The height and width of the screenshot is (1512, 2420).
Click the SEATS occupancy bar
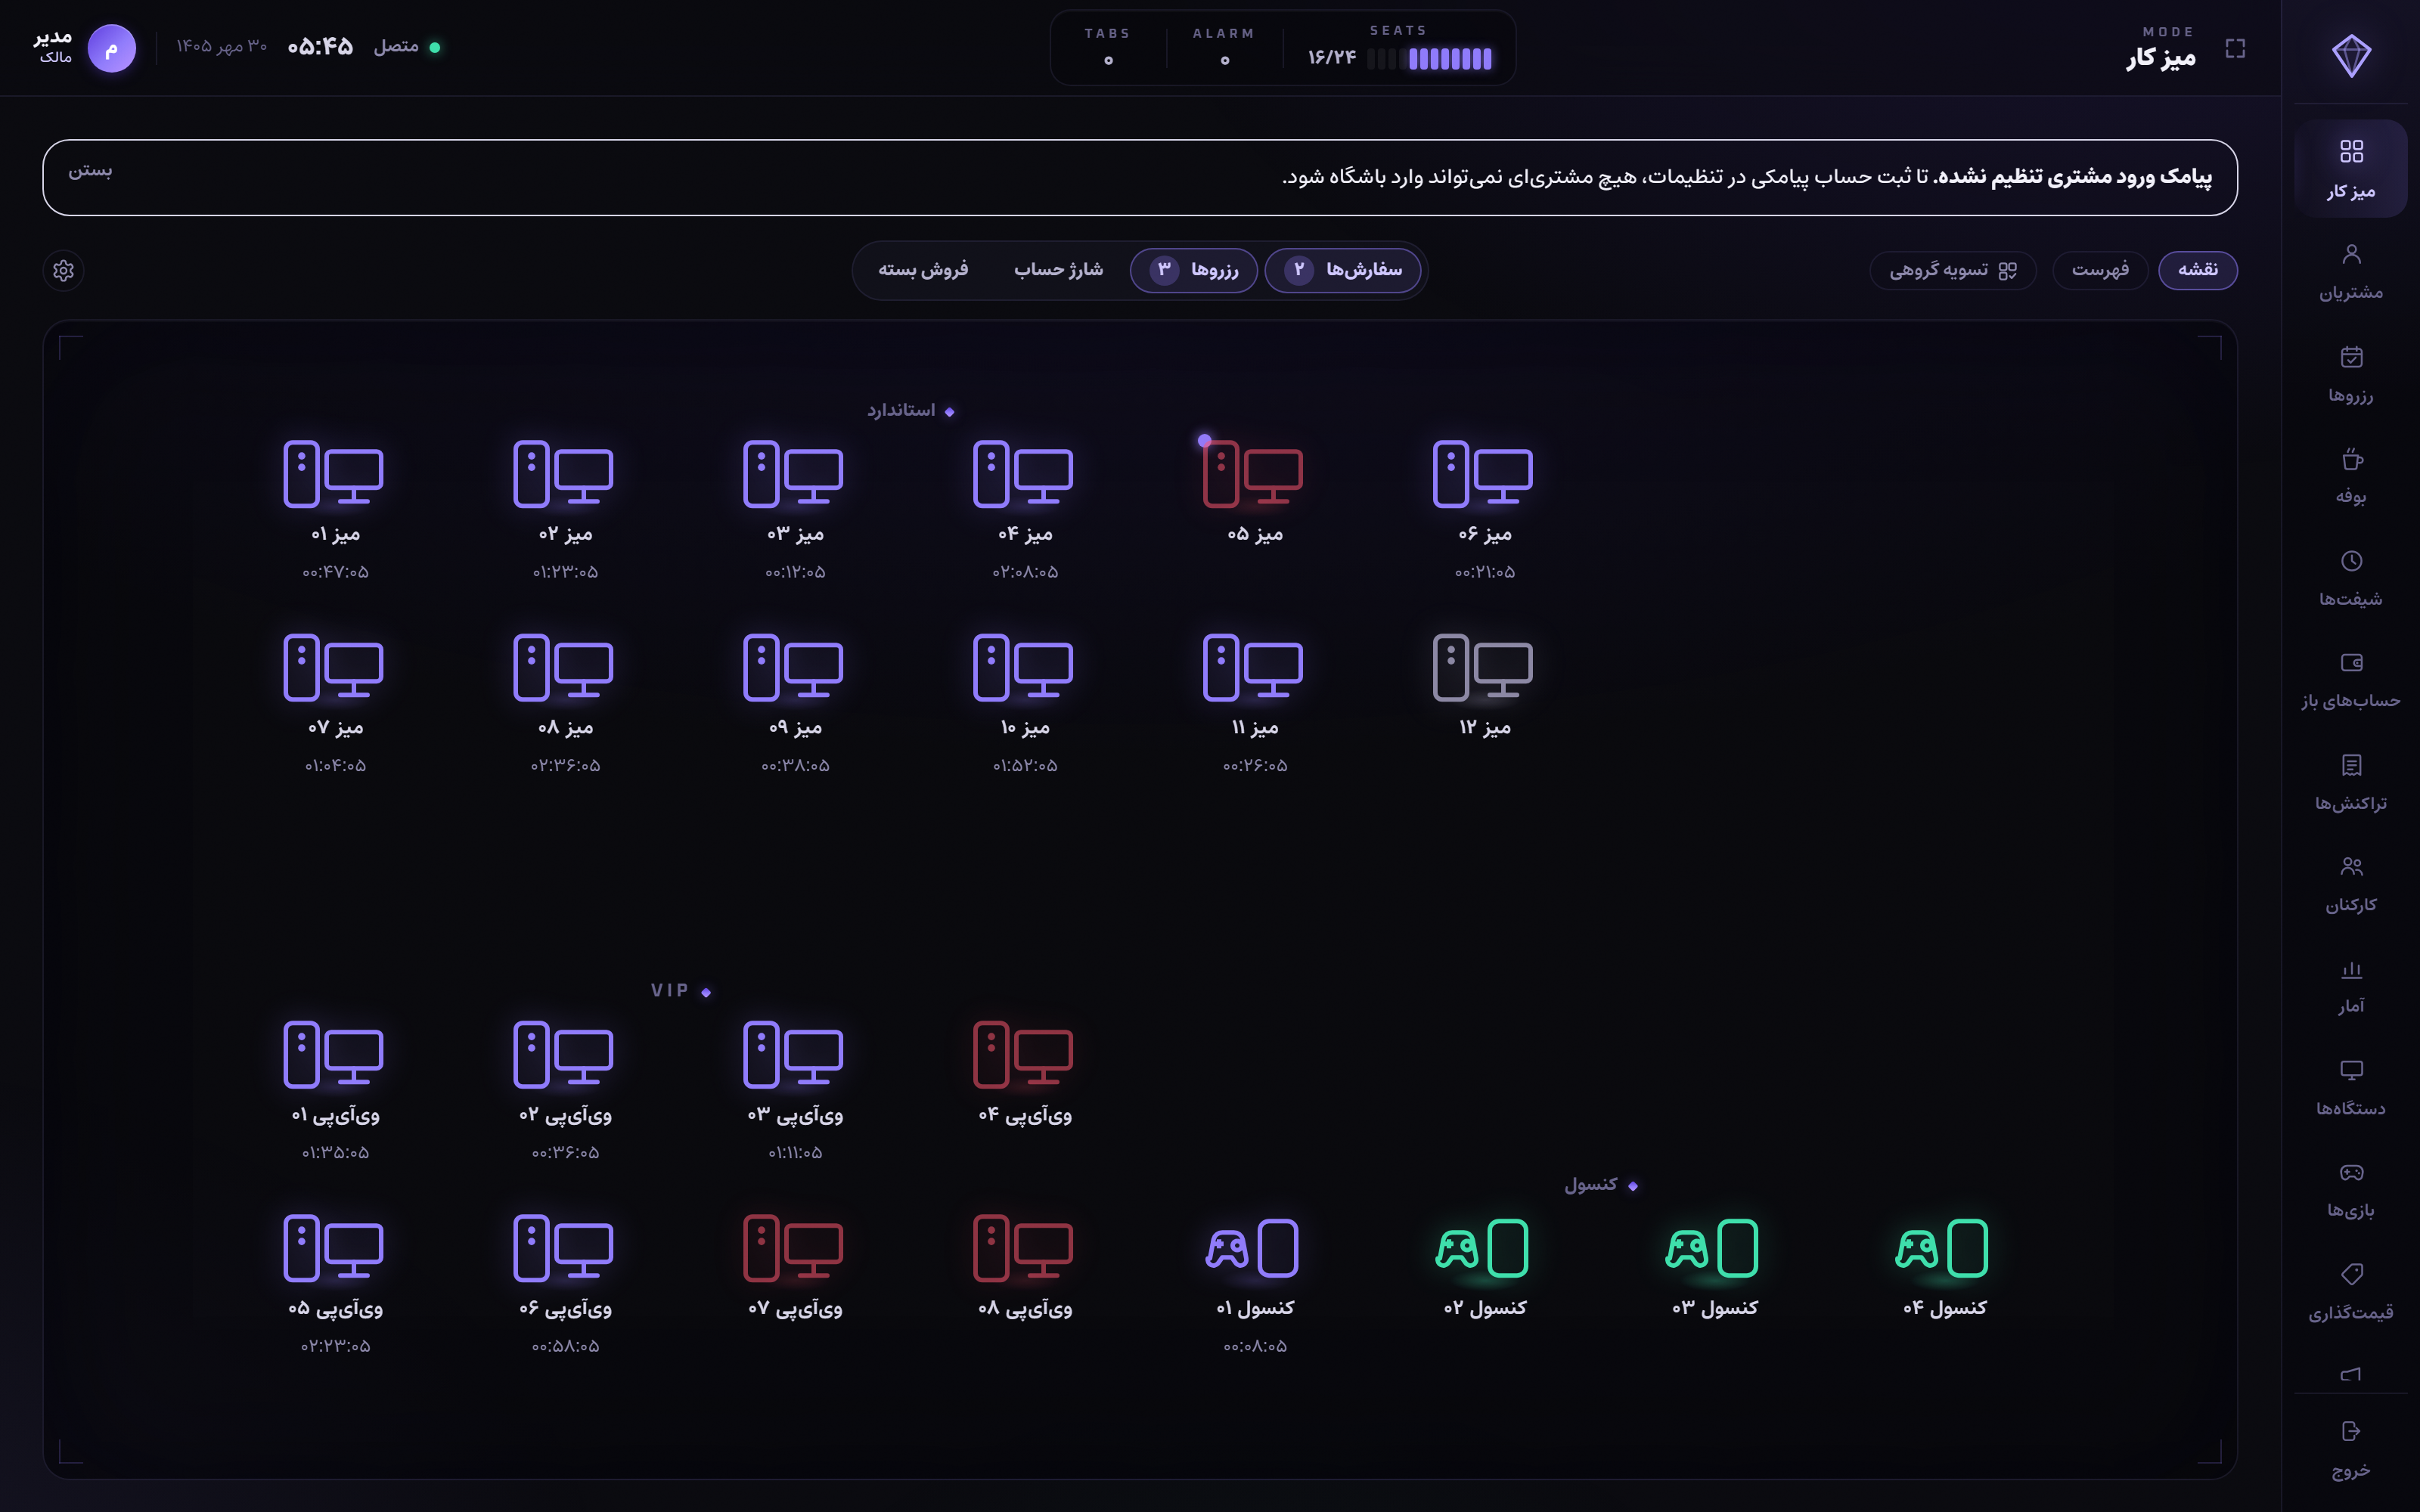coord(1429,59)
